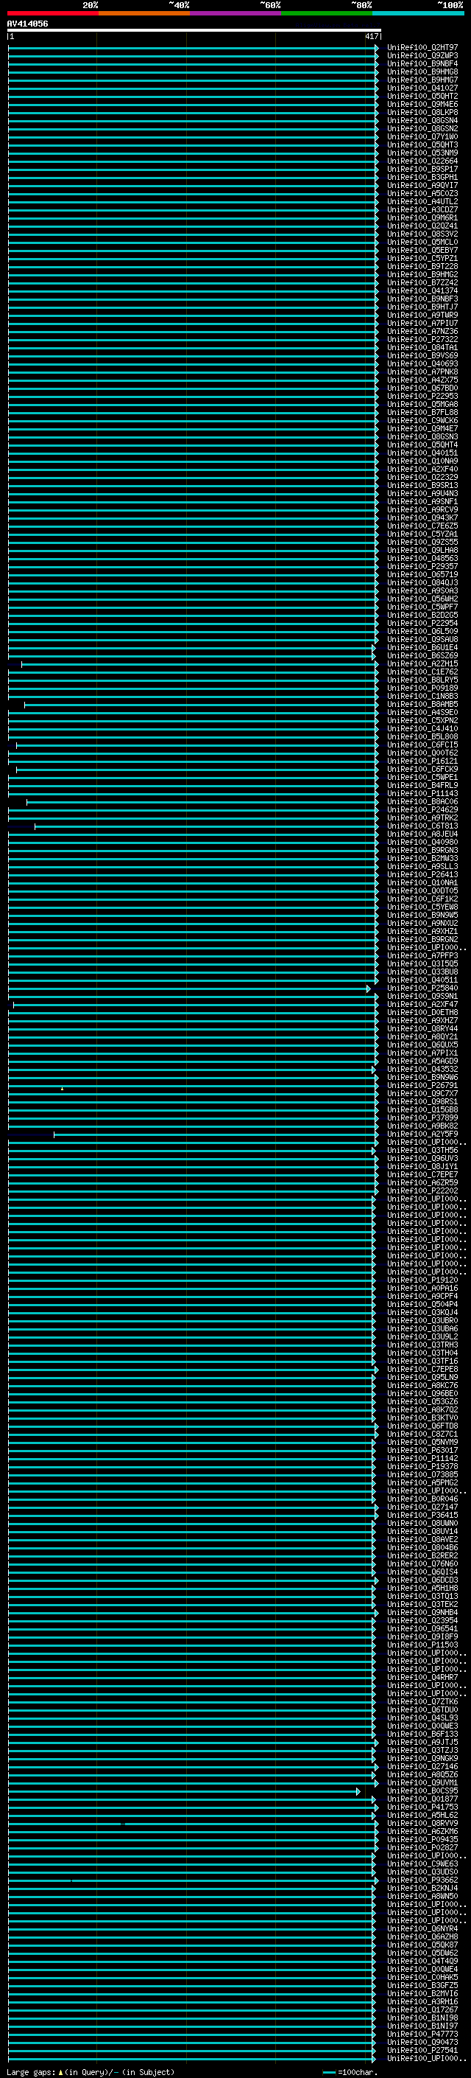Select UniRef100_P29357 alignment label
The height and width of the screenshot is (2078, 471).
pos(422,566)
